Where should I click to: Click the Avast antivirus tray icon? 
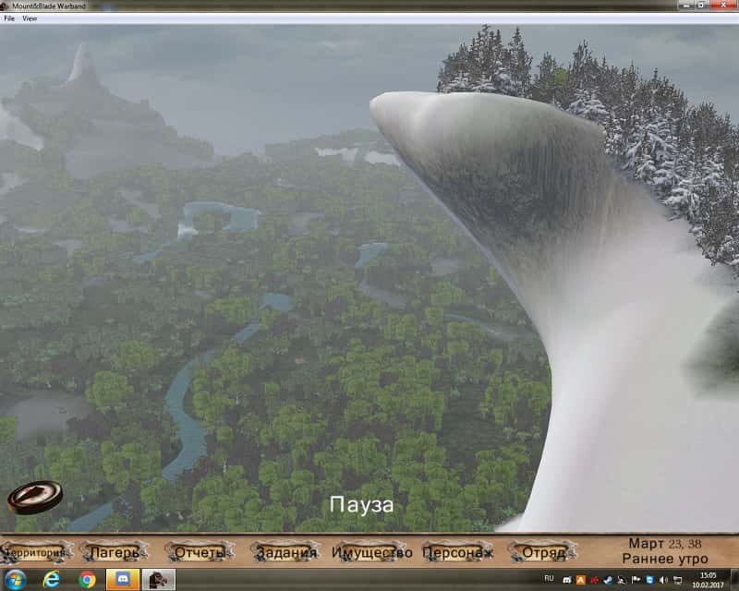click(581, 580)
